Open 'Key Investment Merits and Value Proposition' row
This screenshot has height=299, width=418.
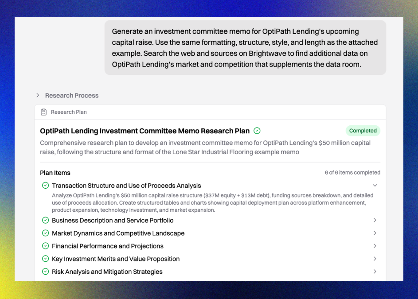(x=210, y=259)
